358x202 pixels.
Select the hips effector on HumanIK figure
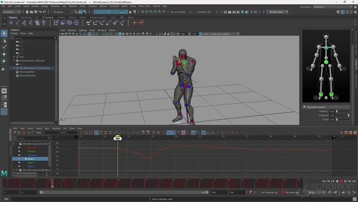click(x=326, y=62)
